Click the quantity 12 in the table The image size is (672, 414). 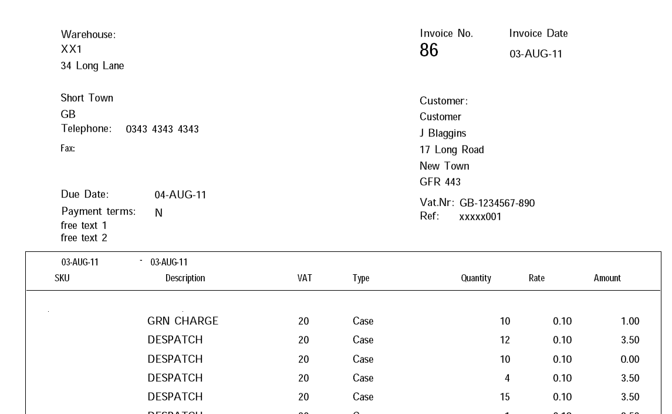[505, 340]
